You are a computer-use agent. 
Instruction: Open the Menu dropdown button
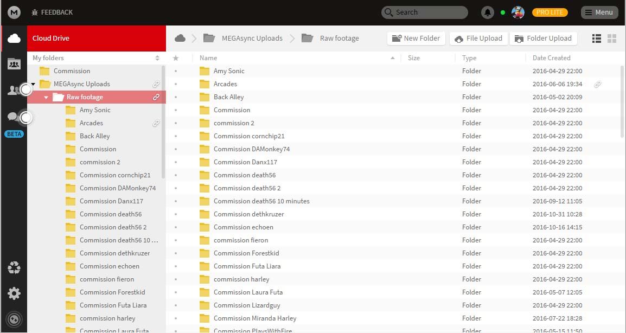(x=599, y=12)
